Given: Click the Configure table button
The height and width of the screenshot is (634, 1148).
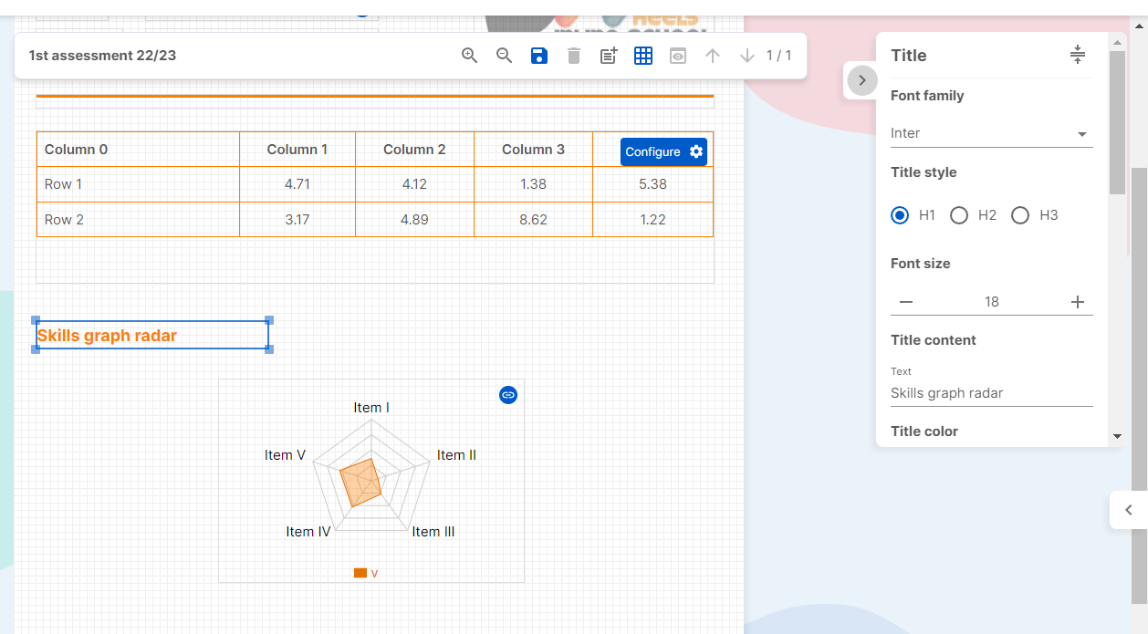Looking at the screenshot, I should (663, 151).
